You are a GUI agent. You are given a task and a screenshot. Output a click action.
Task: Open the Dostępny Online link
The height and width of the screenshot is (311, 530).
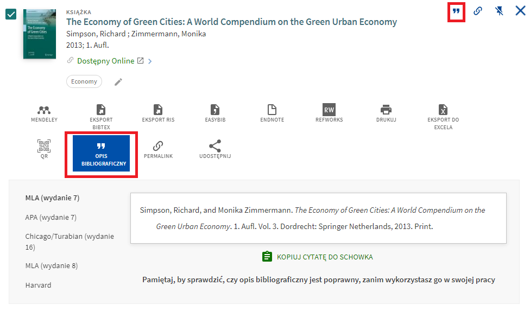[106, 61]
